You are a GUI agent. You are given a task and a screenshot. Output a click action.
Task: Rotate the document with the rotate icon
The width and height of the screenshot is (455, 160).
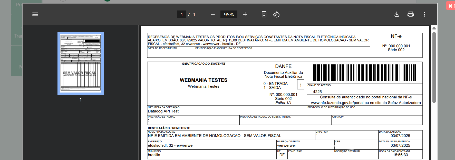click(x=276, y=14)
